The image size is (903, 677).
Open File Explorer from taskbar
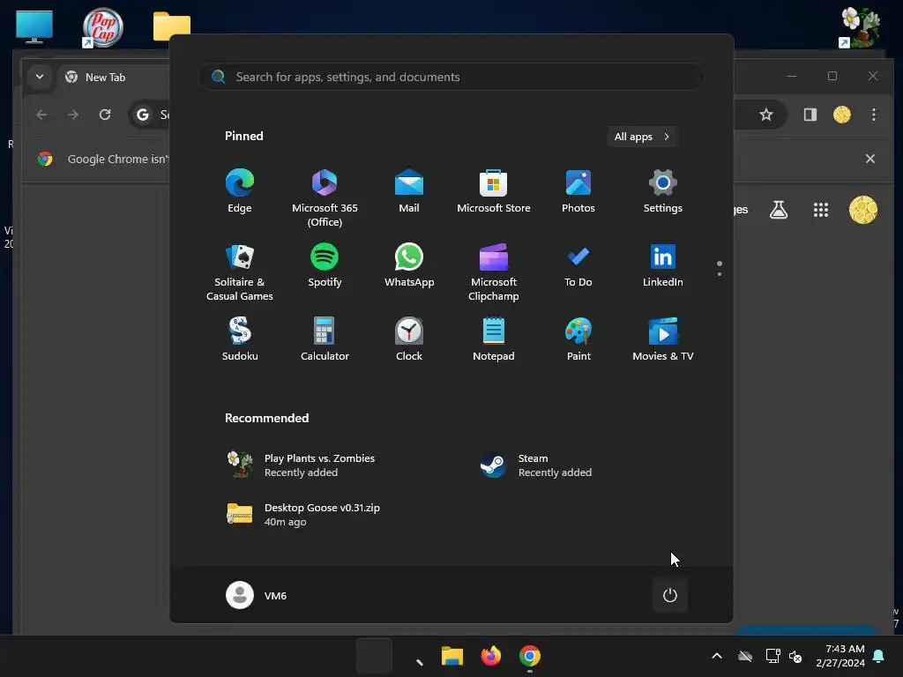(x=452, y=656)
